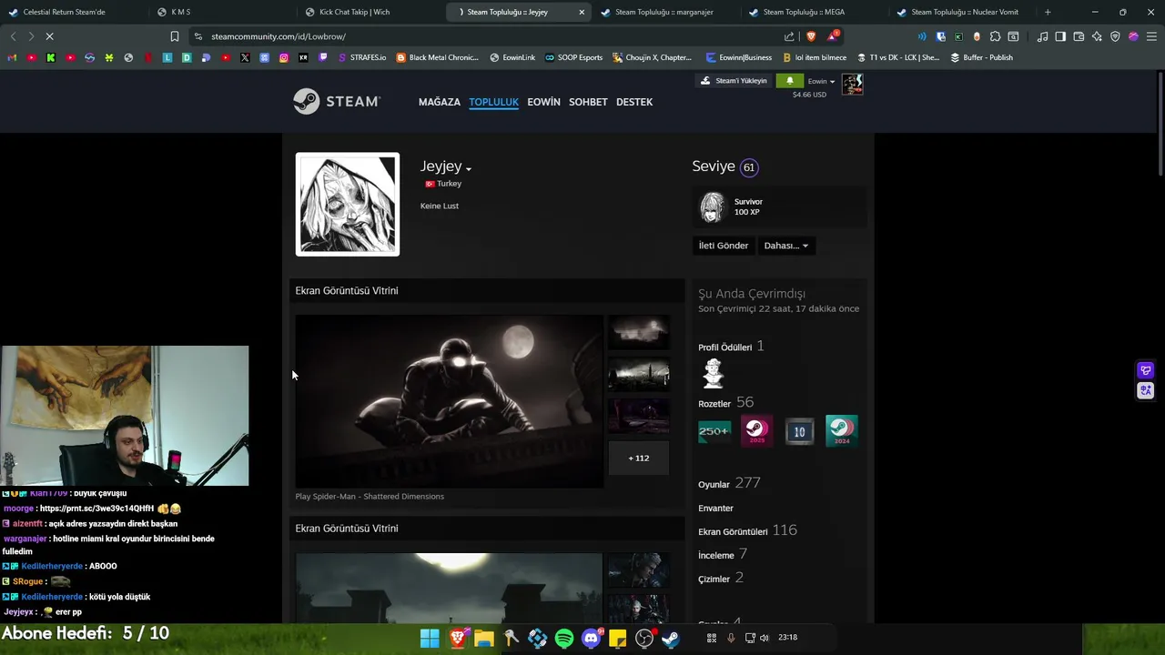Open File Explorer from the taskbar
This screenshot has width=1165, height=655.
click(x=483, y=638)
